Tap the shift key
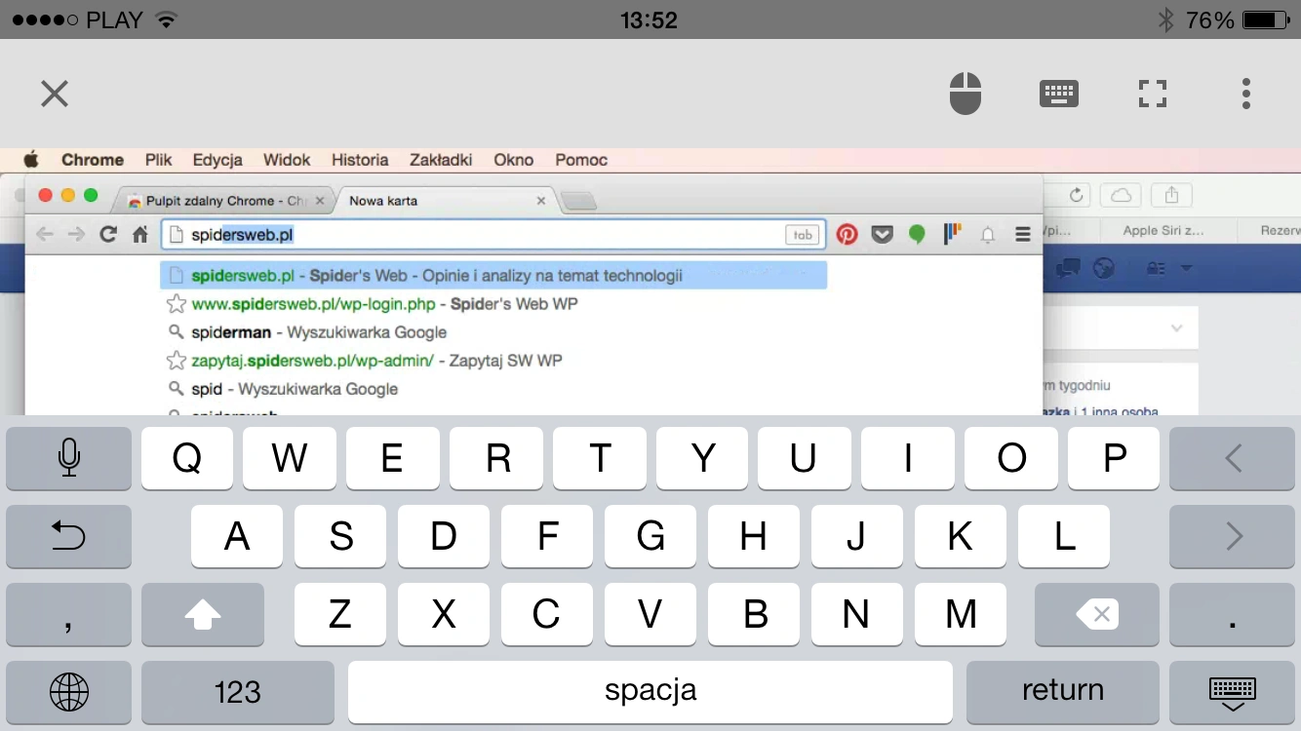The image size is (1301, 731). (x=203, y=614)
